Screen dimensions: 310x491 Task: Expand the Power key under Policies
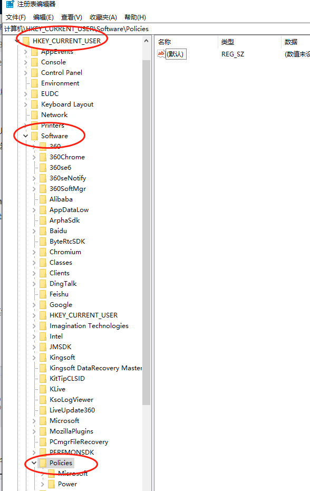[x=42, y=484]
